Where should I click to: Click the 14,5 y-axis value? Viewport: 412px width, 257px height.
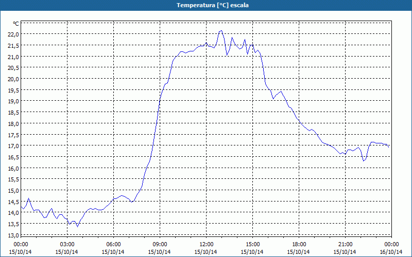(13, 201)
